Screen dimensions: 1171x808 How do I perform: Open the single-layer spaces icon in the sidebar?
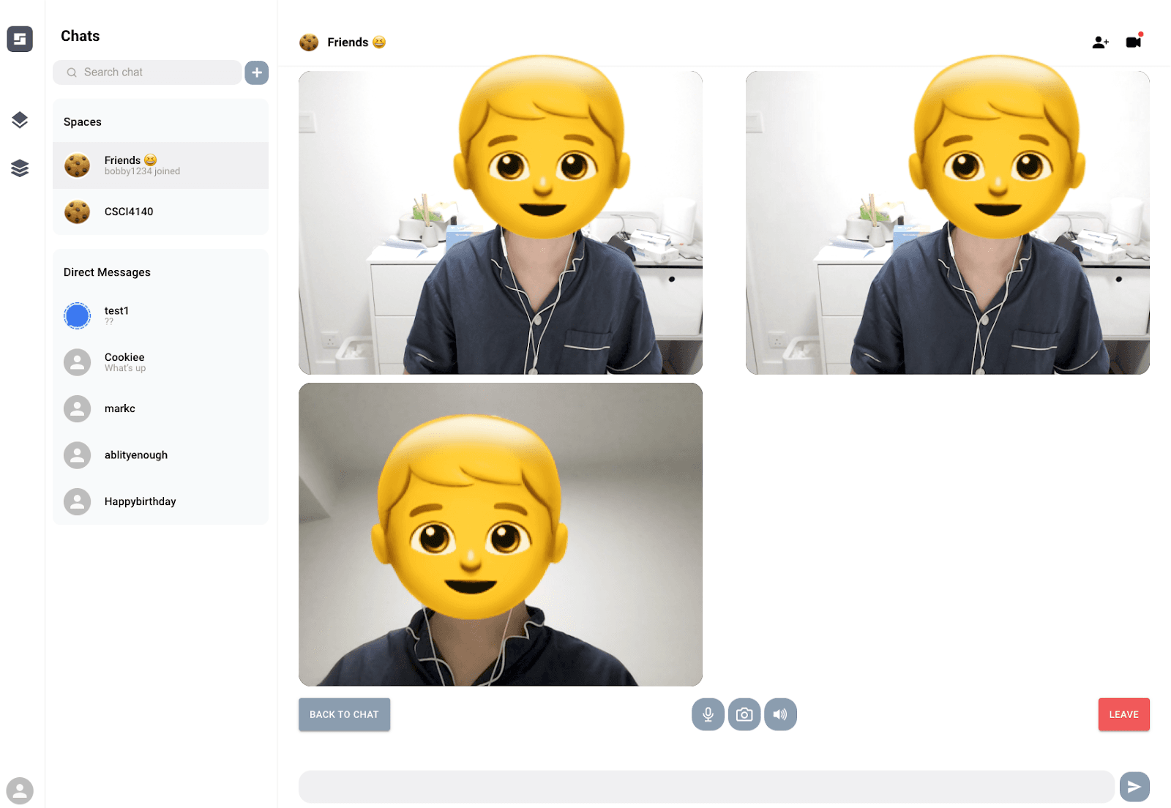click(20, 120)
